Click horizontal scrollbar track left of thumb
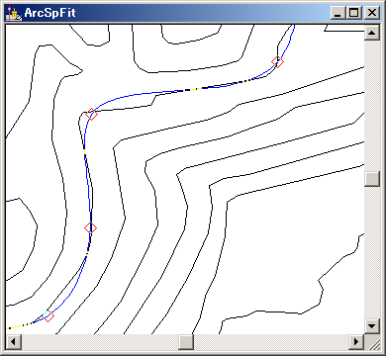386x356 pixels. (x=100, y=342)
